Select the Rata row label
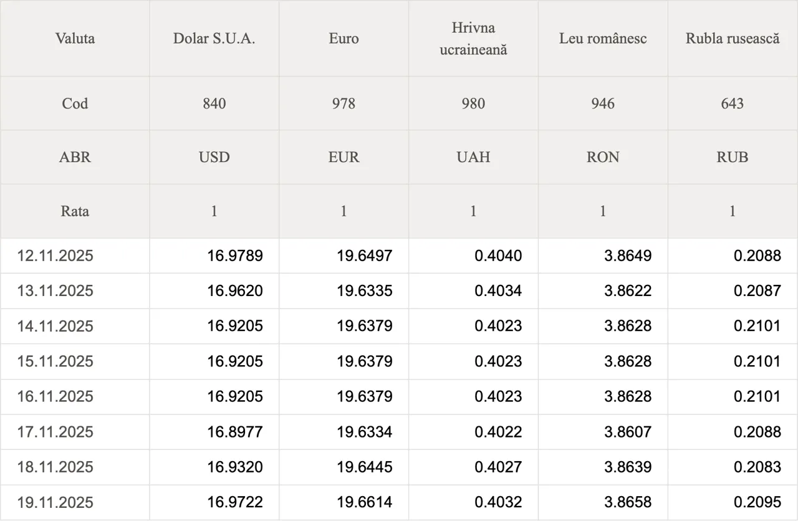 point(75,211)
